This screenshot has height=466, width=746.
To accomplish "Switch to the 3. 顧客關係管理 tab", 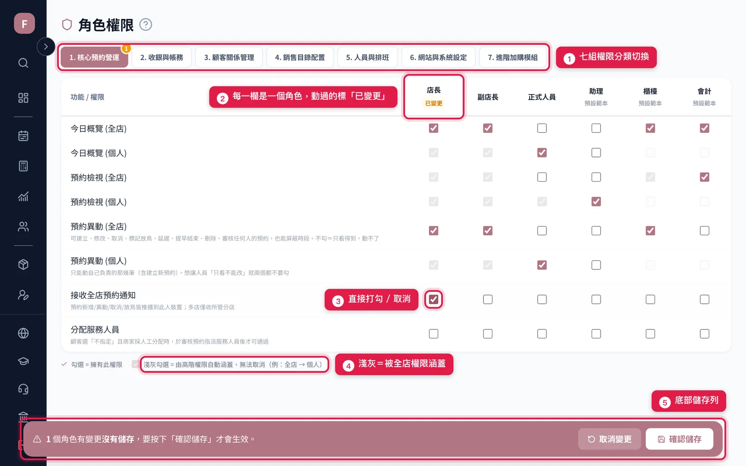I will click(229, 57).
